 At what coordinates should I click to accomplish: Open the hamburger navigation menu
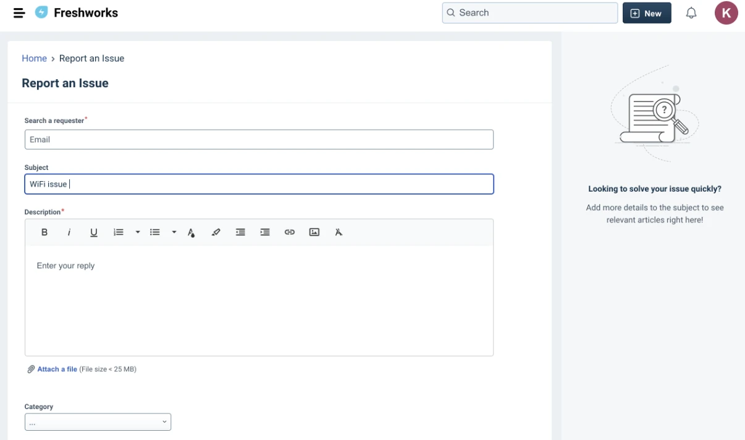coord(19,13)
